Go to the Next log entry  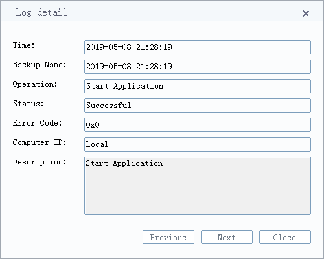227,237
